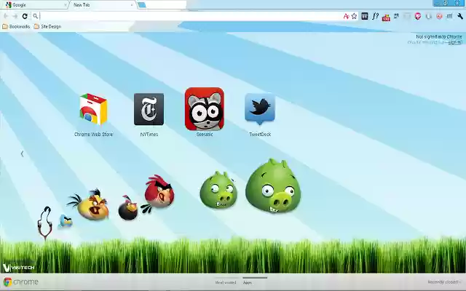
Task: Click the 'Not signed in to Chrome' text
Action: click(x=439, y=36)
